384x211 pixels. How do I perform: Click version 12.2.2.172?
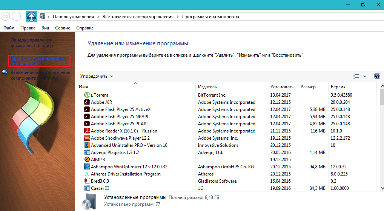(x=340, y=138)
